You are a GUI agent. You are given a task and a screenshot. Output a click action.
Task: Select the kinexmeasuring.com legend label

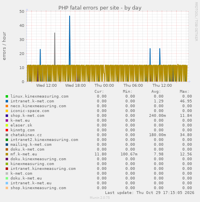pos(32,164)
